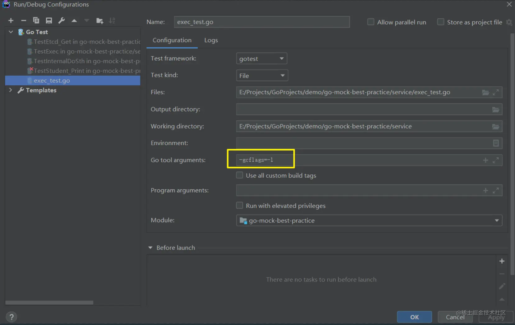This screenshot has width=515, height=325.
Task: Open environment variables editor icon
Action: pos(496,143)
